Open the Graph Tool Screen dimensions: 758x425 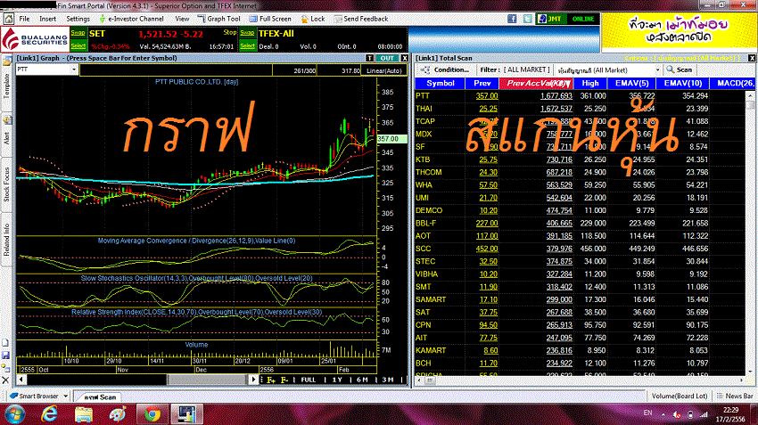219,19
